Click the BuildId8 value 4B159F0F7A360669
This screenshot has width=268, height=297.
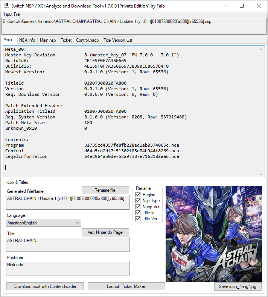click(x=105, y=61)
